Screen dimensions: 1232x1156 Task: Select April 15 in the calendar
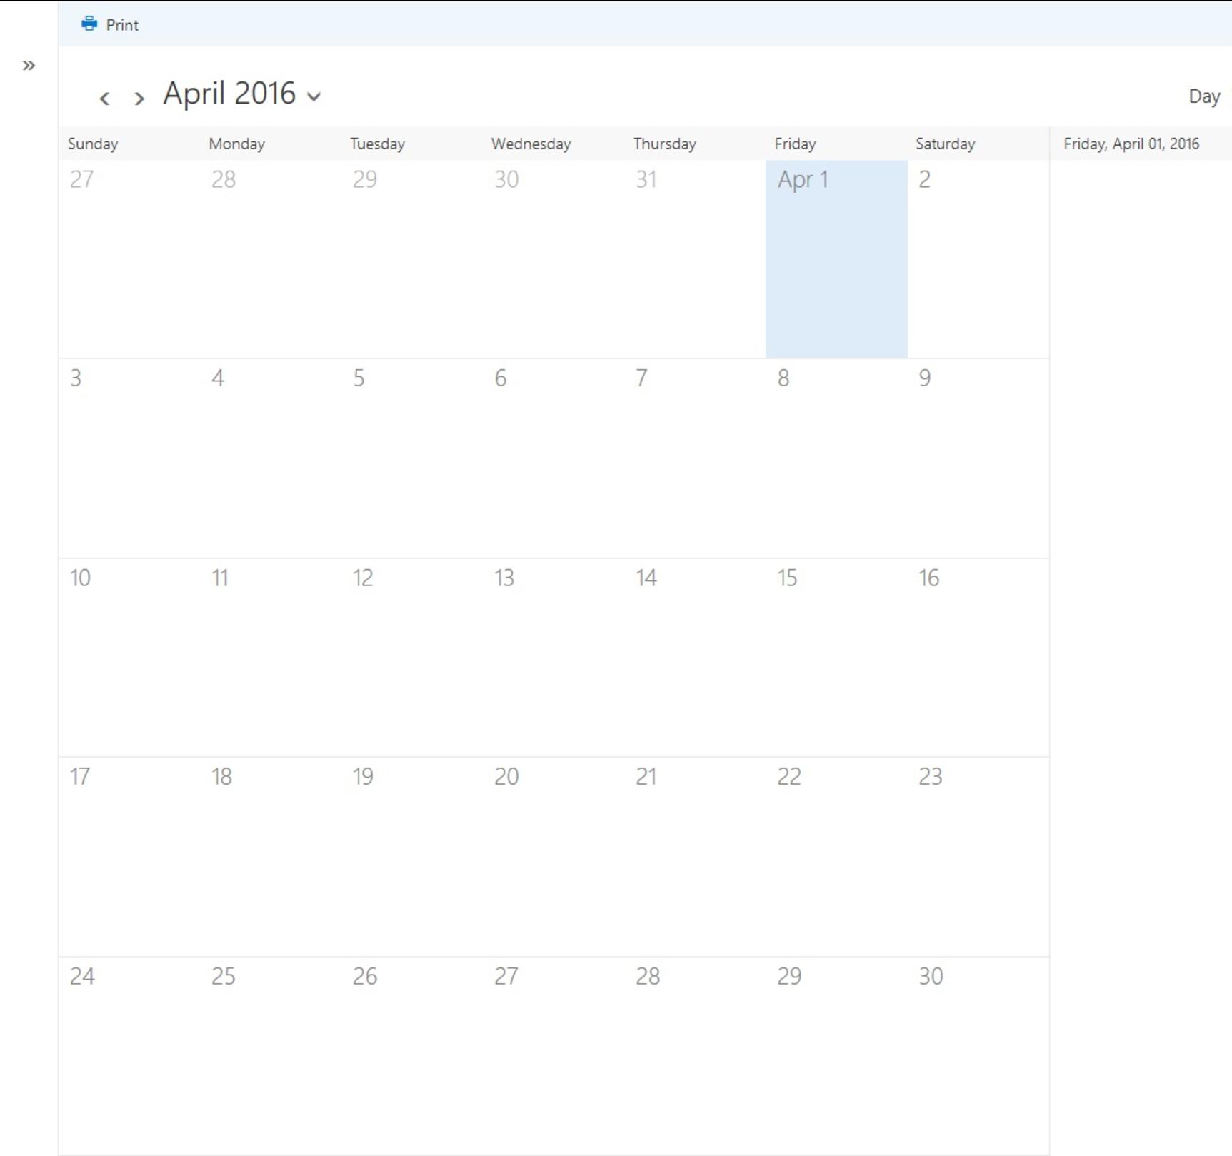point(836,657)
